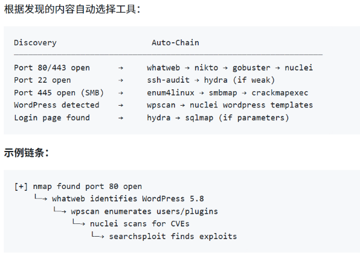Viewport: 360px width, 256px height.
Task: Click the arrow after Port 80/443 open
Action: [x=121, y=68]
